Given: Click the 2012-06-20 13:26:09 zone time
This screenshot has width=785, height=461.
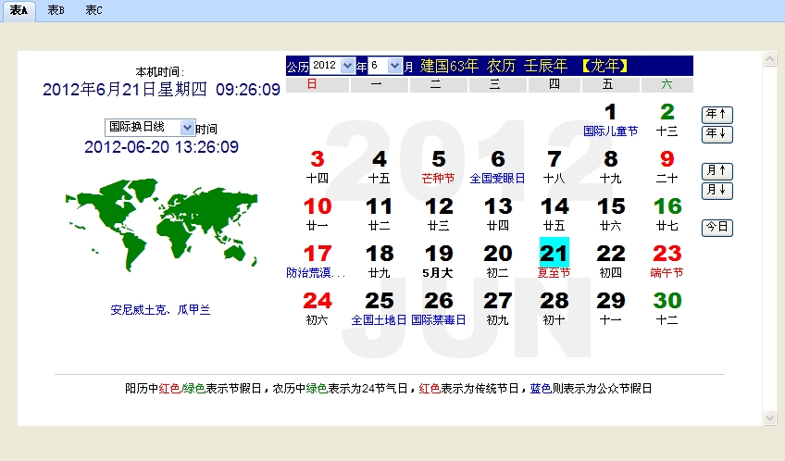Looking at the screenshot, I should [x=161, y=147].
